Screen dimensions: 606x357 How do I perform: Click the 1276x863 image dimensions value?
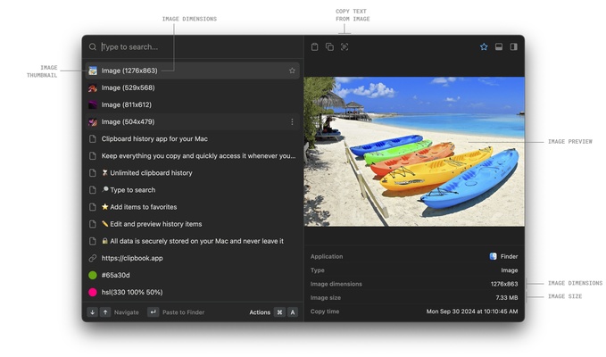tap(504, 284)
